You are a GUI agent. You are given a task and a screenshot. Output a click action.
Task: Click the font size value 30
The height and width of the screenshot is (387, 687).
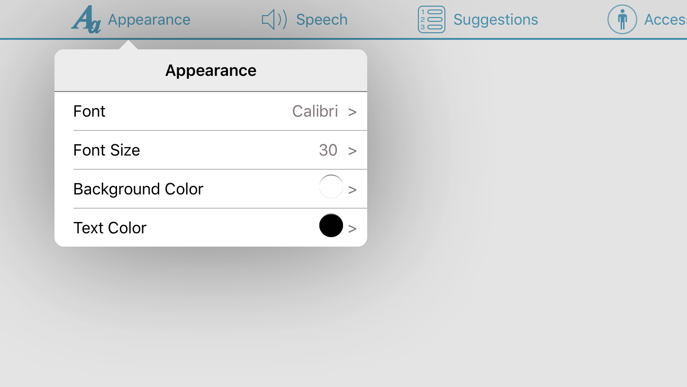(328, 150)
